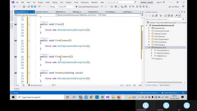The height and width of the screenshot is (111, 197).
Task: Click Search Solution Explorer input field
Action: (x=163, y=19)
